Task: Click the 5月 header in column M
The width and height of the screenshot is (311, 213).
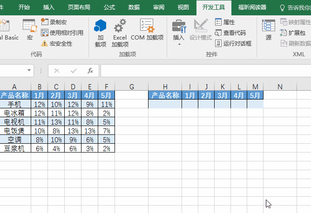Action: click(x=255, y=95)
